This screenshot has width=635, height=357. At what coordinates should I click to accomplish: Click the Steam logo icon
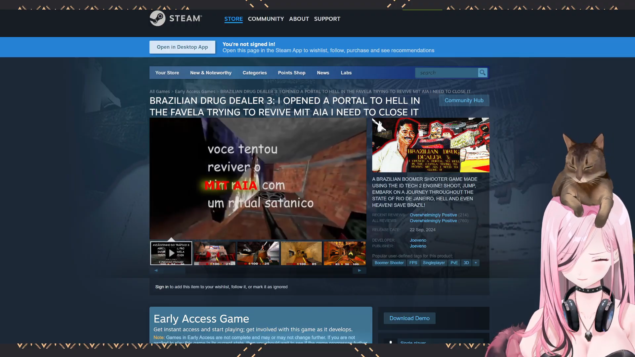158,19
